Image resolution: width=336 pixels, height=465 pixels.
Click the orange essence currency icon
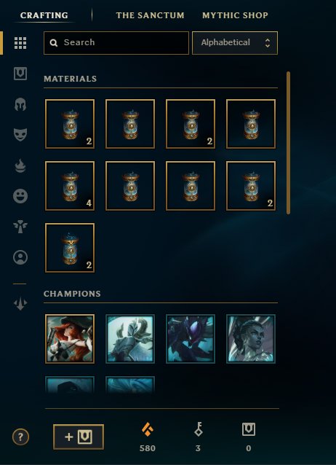(148, 429)
